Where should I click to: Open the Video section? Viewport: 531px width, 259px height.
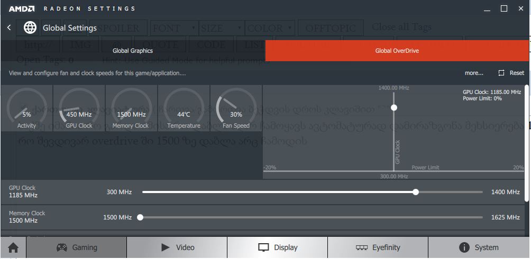tap(177, 247)
